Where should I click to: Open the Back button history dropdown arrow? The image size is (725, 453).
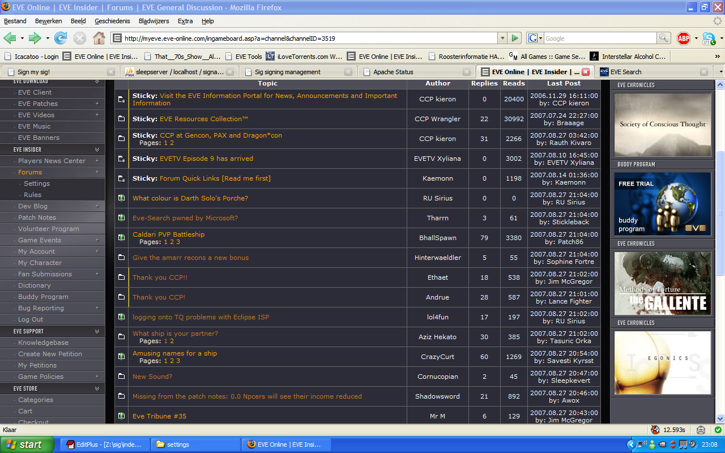(22, 39)
